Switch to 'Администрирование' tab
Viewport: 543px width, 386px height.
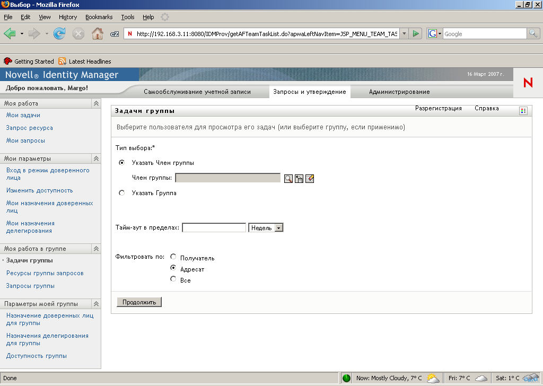[x=399, y=92]
